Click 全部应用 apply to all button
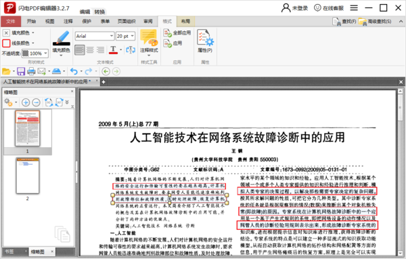This screenshot has width=406, height=259. coord(177,33)
